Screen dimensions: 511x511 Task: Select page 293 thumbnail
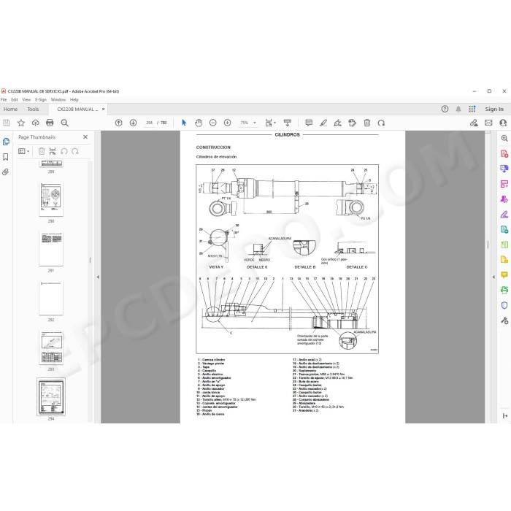[x=51, y=348]
